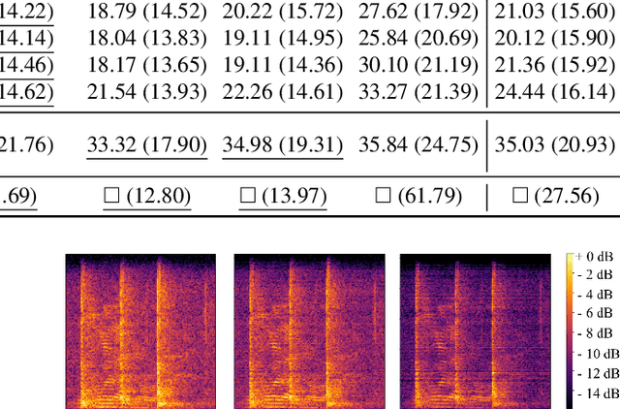
Task: Click the '- 14 dB' colorbar label
Action: tap(595, 394)
